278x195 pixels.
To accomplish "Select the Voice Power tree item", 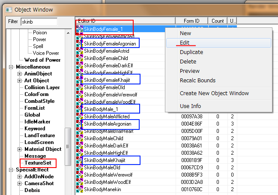I will (46, 53).
